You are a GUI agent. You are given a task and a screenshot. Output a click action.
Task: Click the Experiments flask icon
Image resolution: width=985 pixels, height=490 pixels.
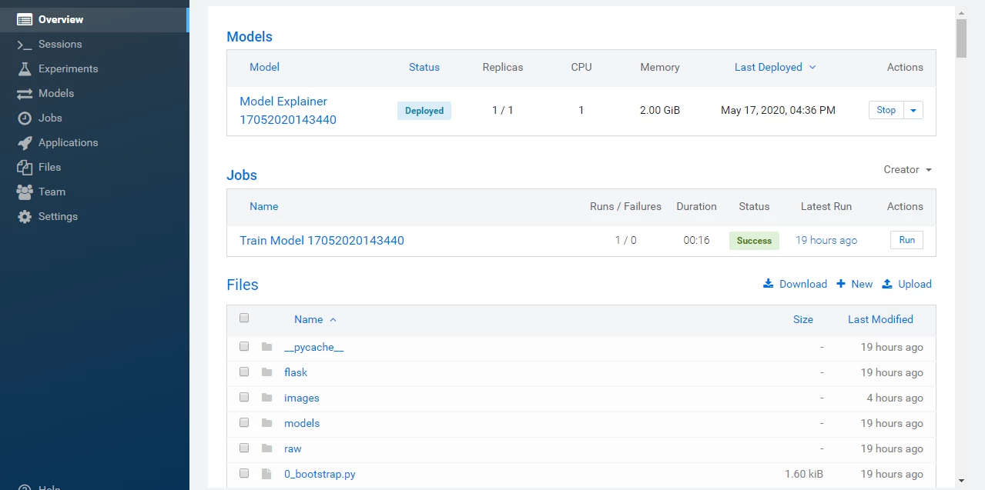(x=25, y=68)
